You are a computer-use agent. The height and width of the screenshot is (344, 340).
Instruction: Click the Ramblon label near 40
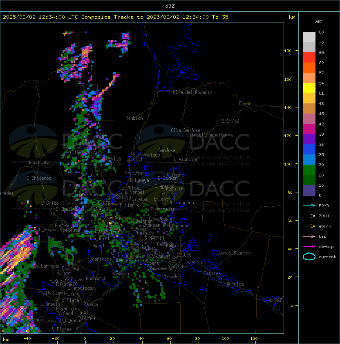click(x=134, y=118)
